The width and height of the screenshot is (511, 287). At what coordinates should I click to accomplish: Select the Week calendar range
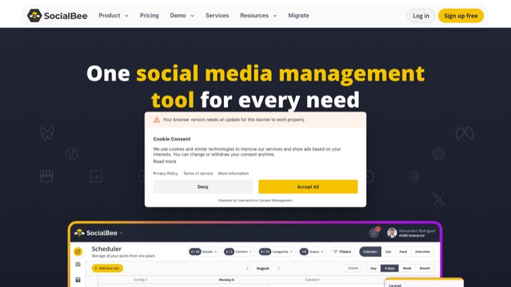407,268
